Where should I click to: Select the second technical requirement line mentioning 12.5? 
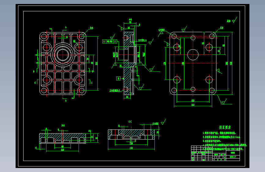pos(221,137)
